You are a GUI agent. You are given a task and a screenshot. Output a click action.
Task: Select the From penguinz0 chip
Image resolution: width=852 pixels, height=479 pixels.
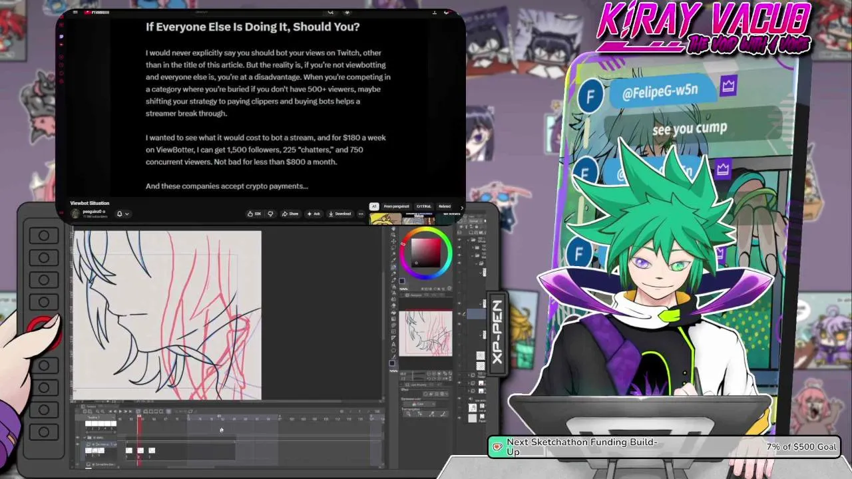pyautogui.click(x=397, y=206)
